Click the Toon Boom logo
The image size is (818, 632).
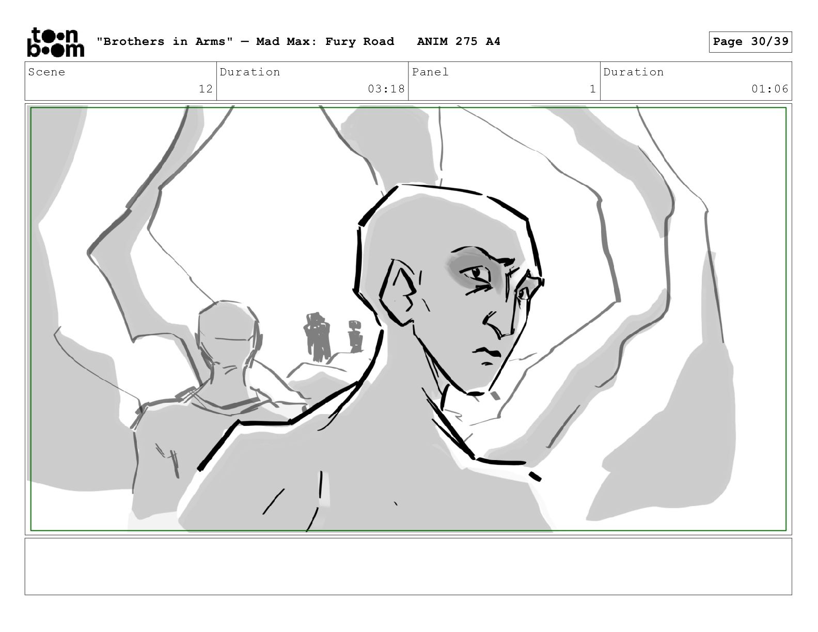(x=55, y=42)
